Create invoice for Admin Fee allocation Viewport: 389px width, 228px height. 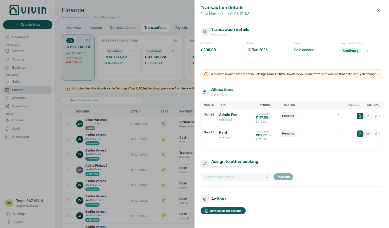click(x=360, y=116)
